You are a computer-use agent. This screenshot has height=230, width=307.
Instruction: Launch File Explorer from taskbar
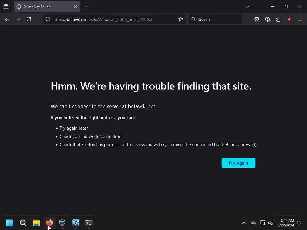36,223
